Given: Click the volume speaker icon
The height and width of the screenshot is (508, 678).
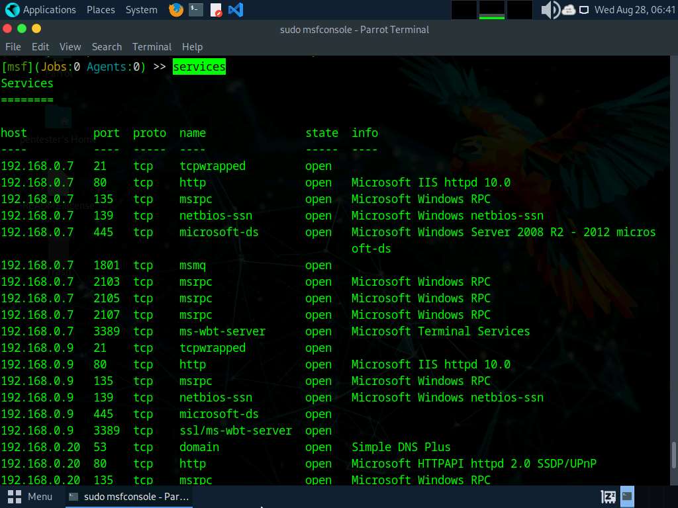Looking at the screenshot, I should point(550,9).
